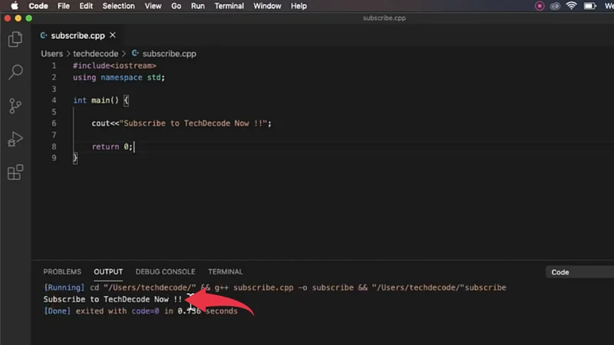614x345 pixels.
Task: Close the subscribe.cpp editor tab
Action: click(x=113, y=35)
